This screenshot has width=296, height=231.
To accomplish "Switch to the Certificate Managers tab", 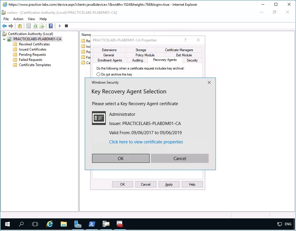I will point(179,50).
